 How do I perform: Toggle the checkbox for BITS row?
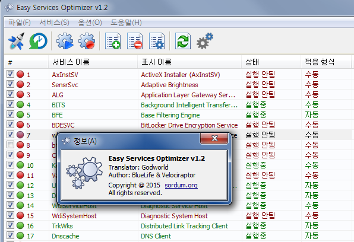coord(10,104)
